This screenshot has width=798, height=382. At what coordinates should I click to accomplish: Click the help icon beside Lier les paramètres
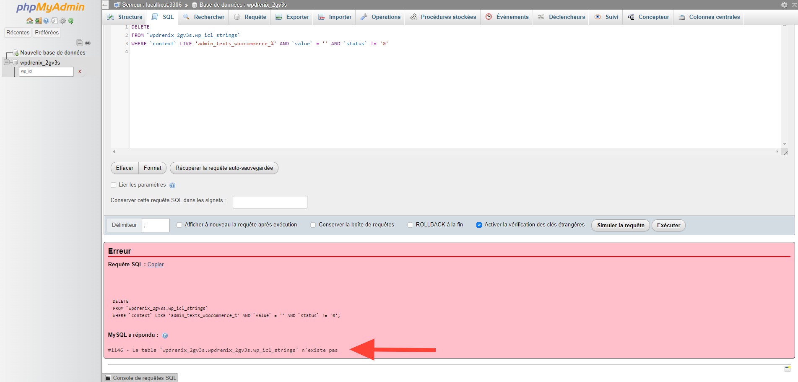tap(172, 185)
